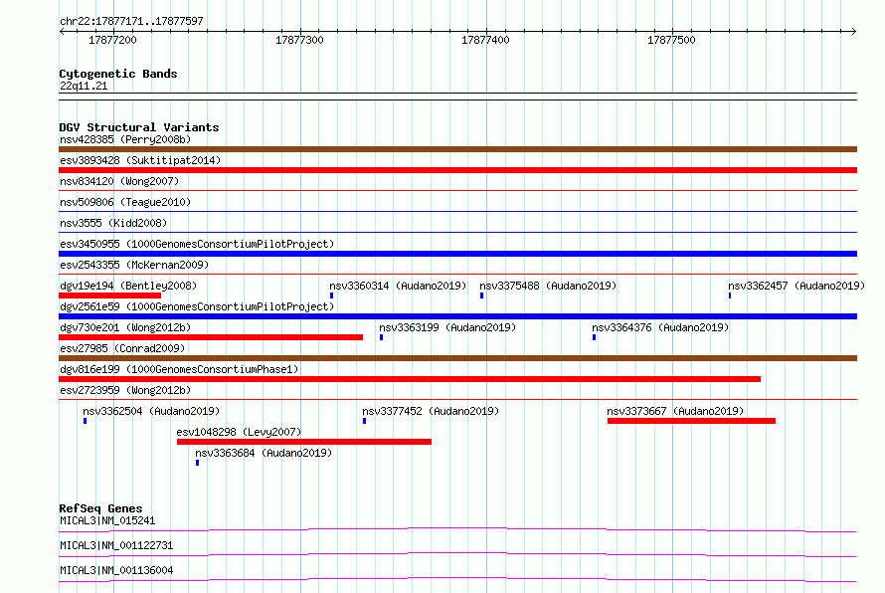Open nsv834120 (Wong2007) variant
The image size is (885, 593).
coord(119,181)
